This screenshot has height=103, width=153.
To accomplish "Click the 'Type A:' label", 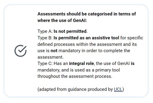I will (45, 31).
